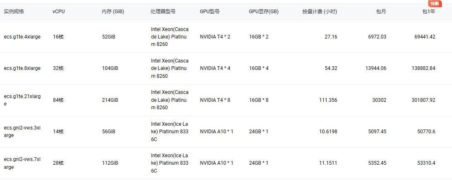Click the 16GB * 4 GPU memory cell

pos(259,68)
